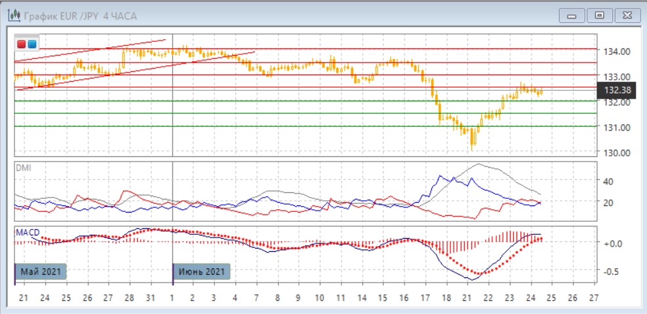
Task: Click date 21 at left of time axis
Action: click(24, 298)
